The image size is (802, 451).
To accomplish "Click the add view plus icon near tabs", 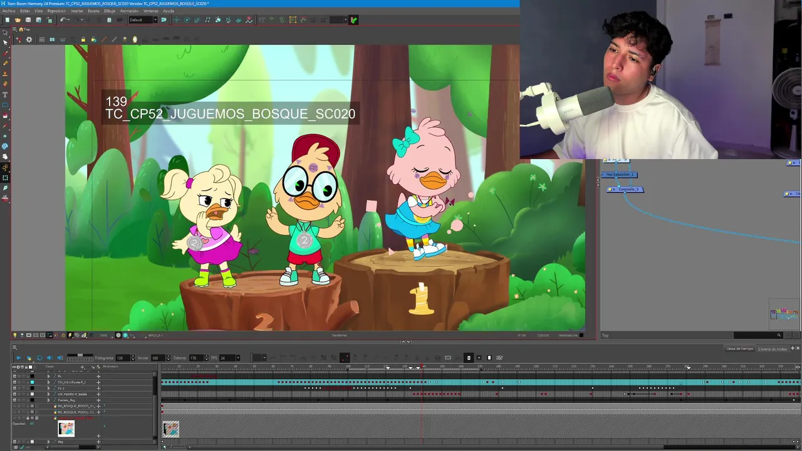I will (x=793, y=348).
